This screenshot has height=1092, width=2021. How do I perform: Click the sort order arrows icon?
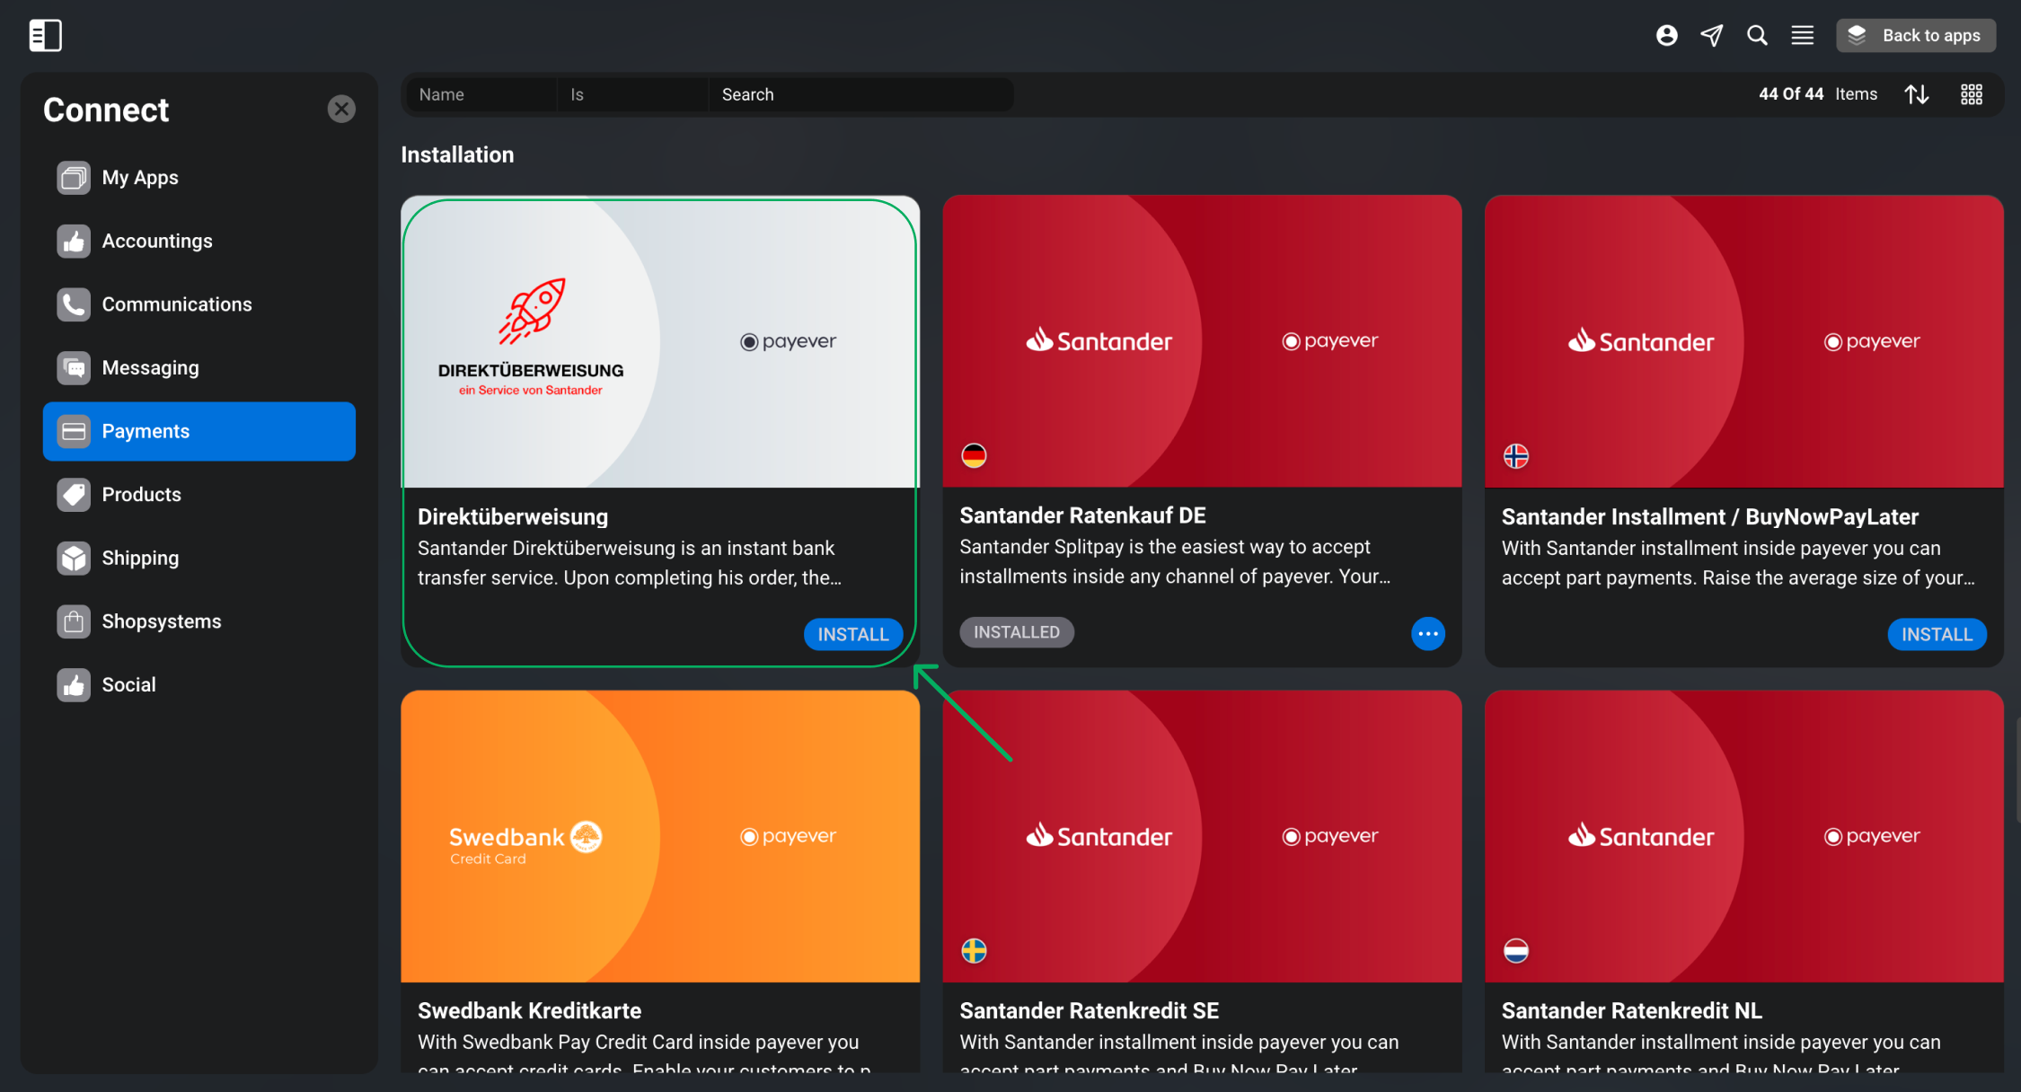click(1916, 94)
